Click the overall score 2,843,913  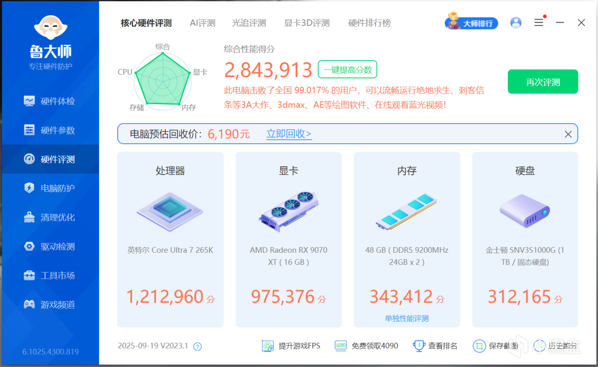pyautogui.click(x=268, y=70)
